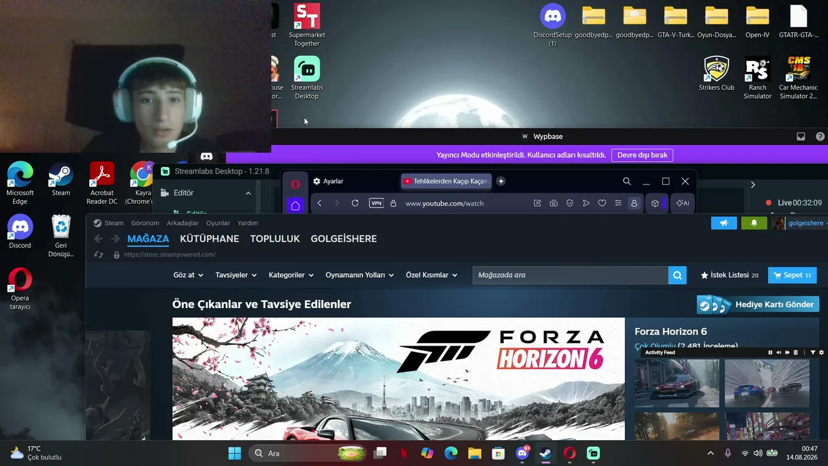Open the Yardım menu in Steam
The image size is (828, 466).
[x=248, y=223]
